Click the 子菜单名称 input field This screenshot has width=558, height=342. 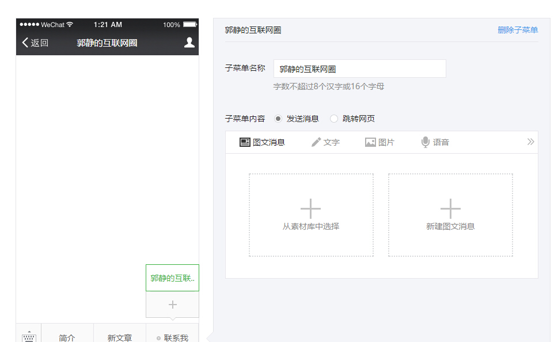click(x=360, y=69)
